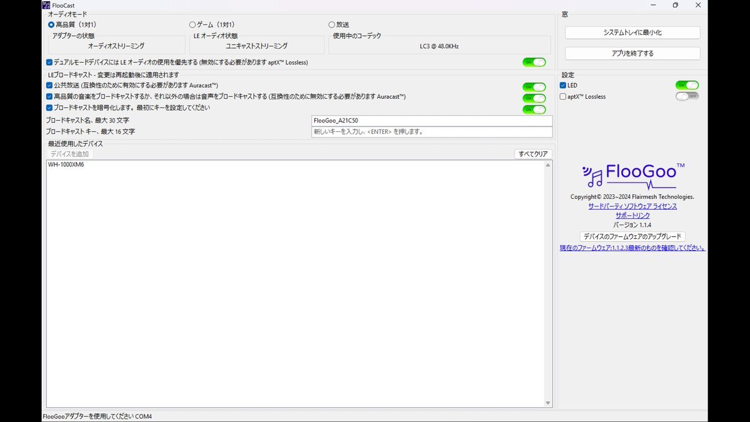750x422 pixels.
Task: Click the オーディオストリーミング adapter status text
Action: [x=116, y=46]
